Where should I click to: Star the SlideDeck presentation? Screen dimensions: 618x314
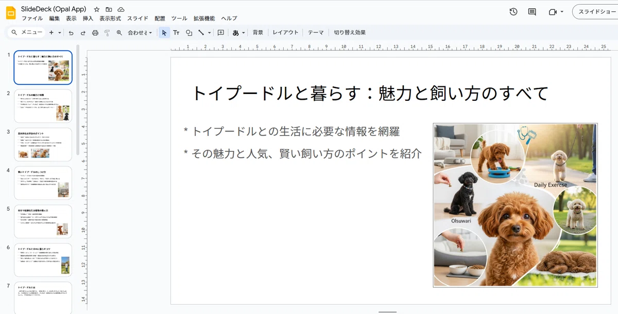coord(97,9)
